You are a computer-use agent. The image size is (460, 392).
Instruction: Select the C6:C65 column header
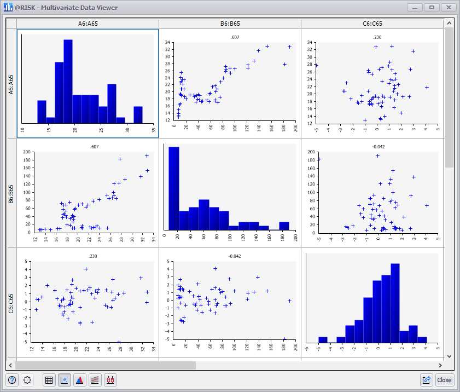pos(372,24)
